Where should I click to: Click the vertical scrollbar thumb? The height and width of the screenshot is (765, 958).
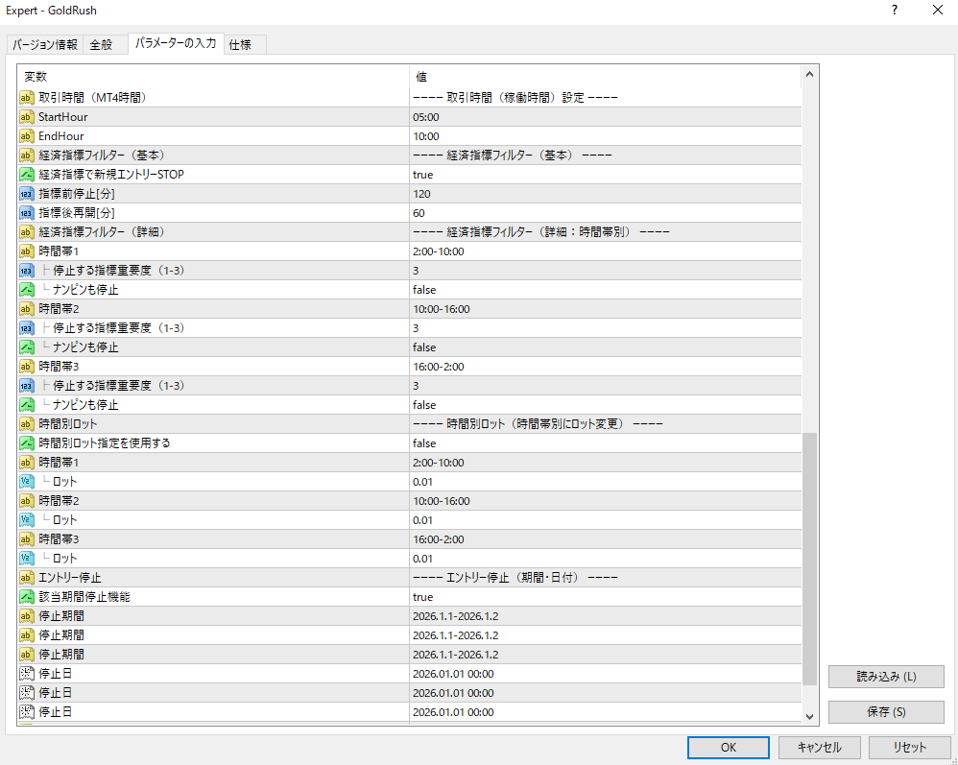click(809, 557)
